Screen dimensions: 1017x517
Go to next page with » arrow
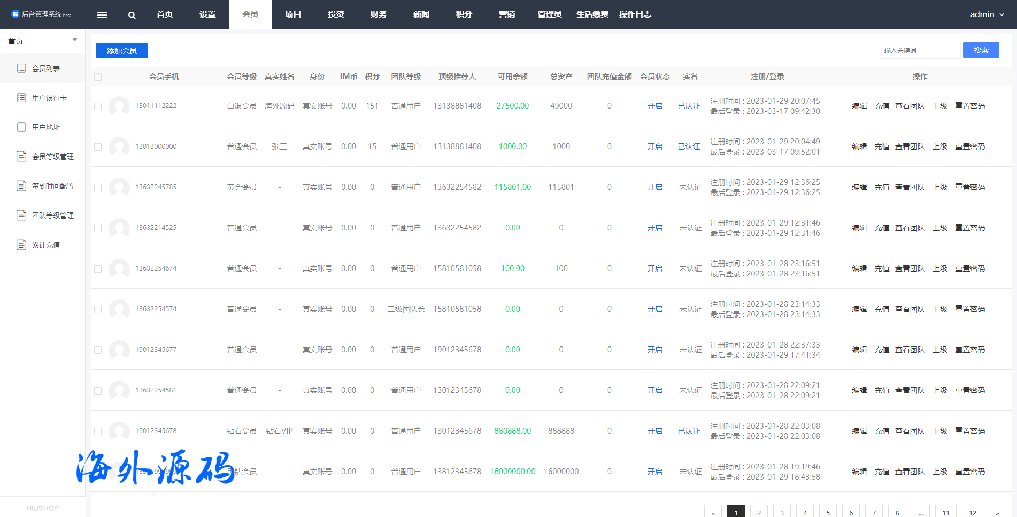tap(997, 512)
